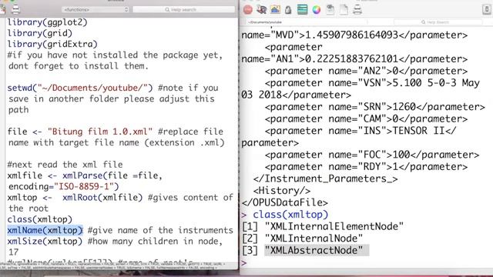The image size is (493, 277).
Task: Click the '#give name of the instruments' comment
Action: pos(161,230)
